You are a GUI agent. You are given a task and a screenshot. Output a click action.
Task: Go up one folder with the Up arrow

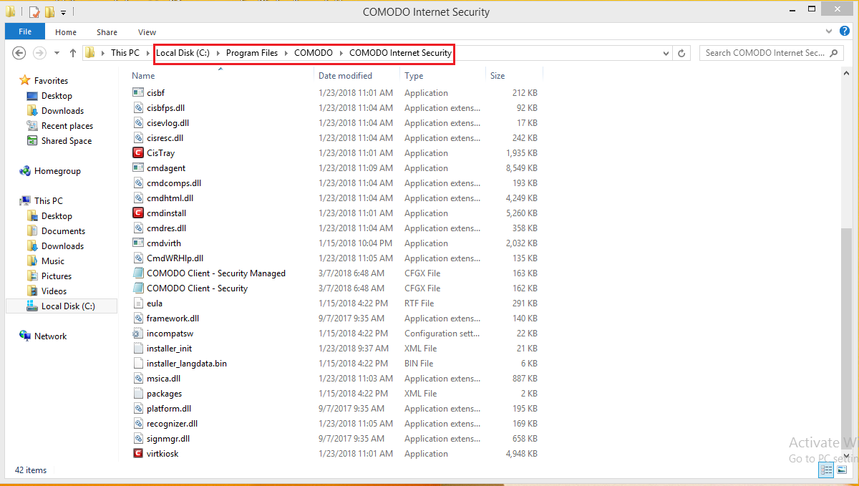[73, 53]
